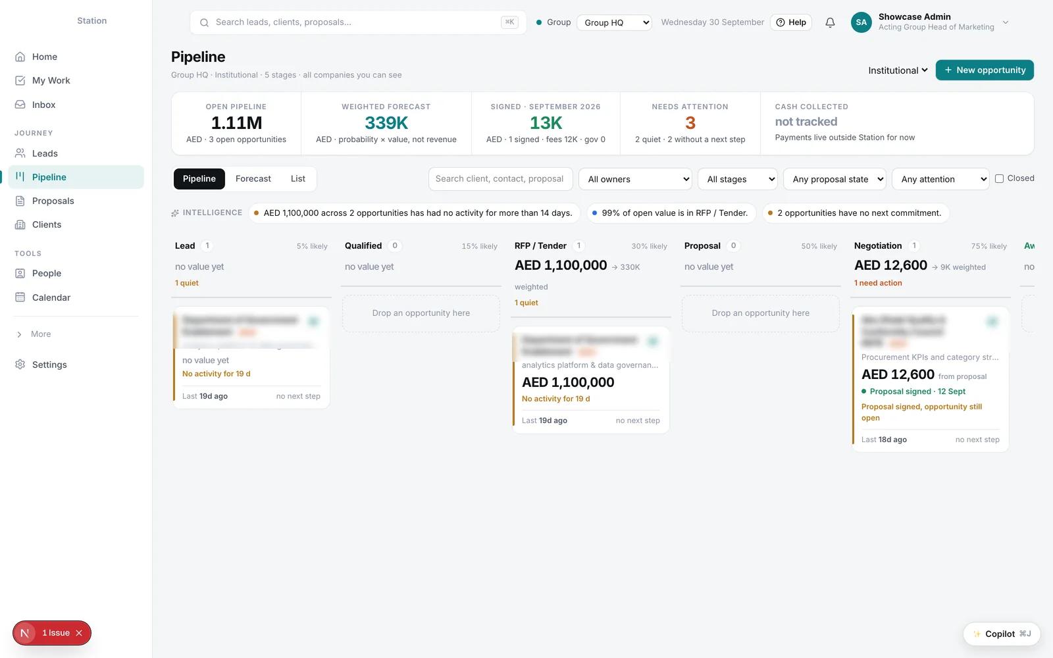Open the Settings gear icon
1053x658 pixels.
(x=20, y=365)
